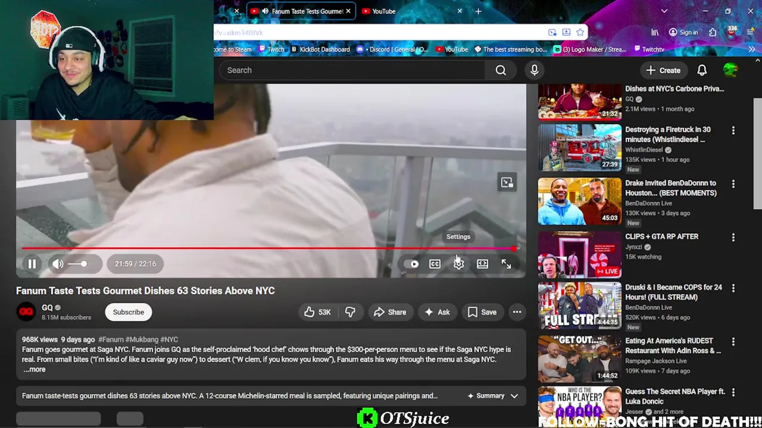
Task: Mute the video volume speaker icon
Action: click(x=58, y=264)
